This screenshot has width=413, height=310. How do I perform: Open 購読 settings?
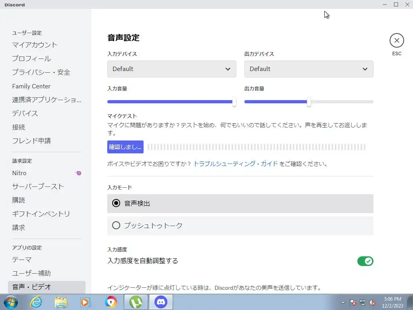coord(47,200)
